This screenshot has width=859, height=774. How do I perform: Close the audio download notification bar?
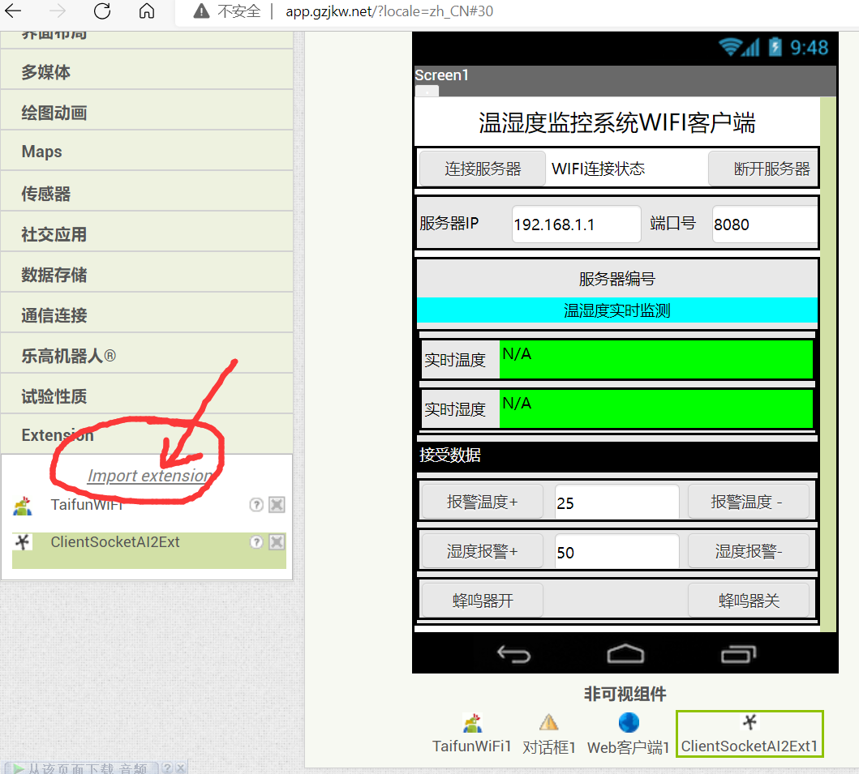[178, 766]
